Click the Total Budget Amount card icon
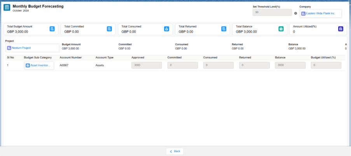This screenshot has width=351, height=156. [52, 29]
